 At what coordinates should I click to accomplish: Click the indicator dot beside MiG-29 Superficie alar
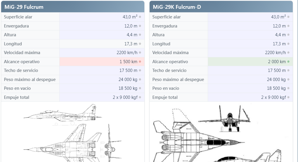(x=140, y=17)
